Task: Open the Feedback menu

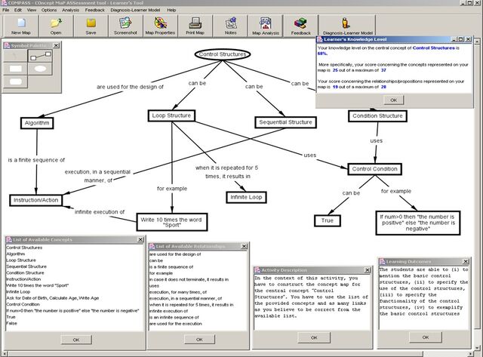Action: tap(95, 10)
